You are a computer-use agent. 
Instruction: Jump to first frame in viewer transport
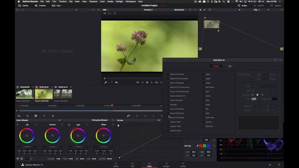137,83
